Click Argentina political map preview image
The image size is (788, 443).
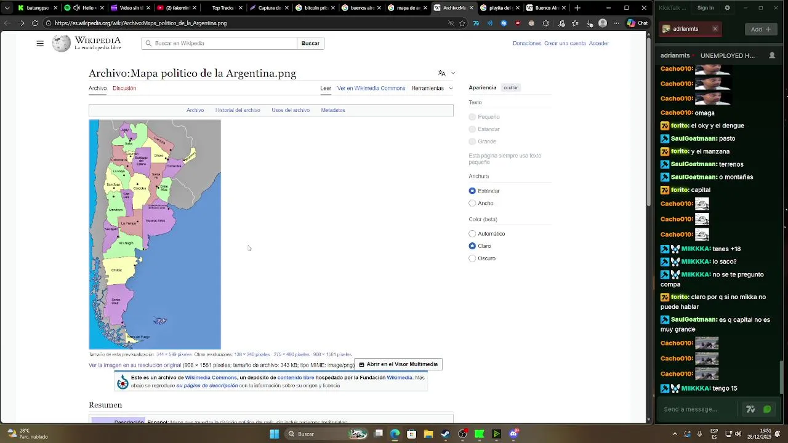[155, 234]
